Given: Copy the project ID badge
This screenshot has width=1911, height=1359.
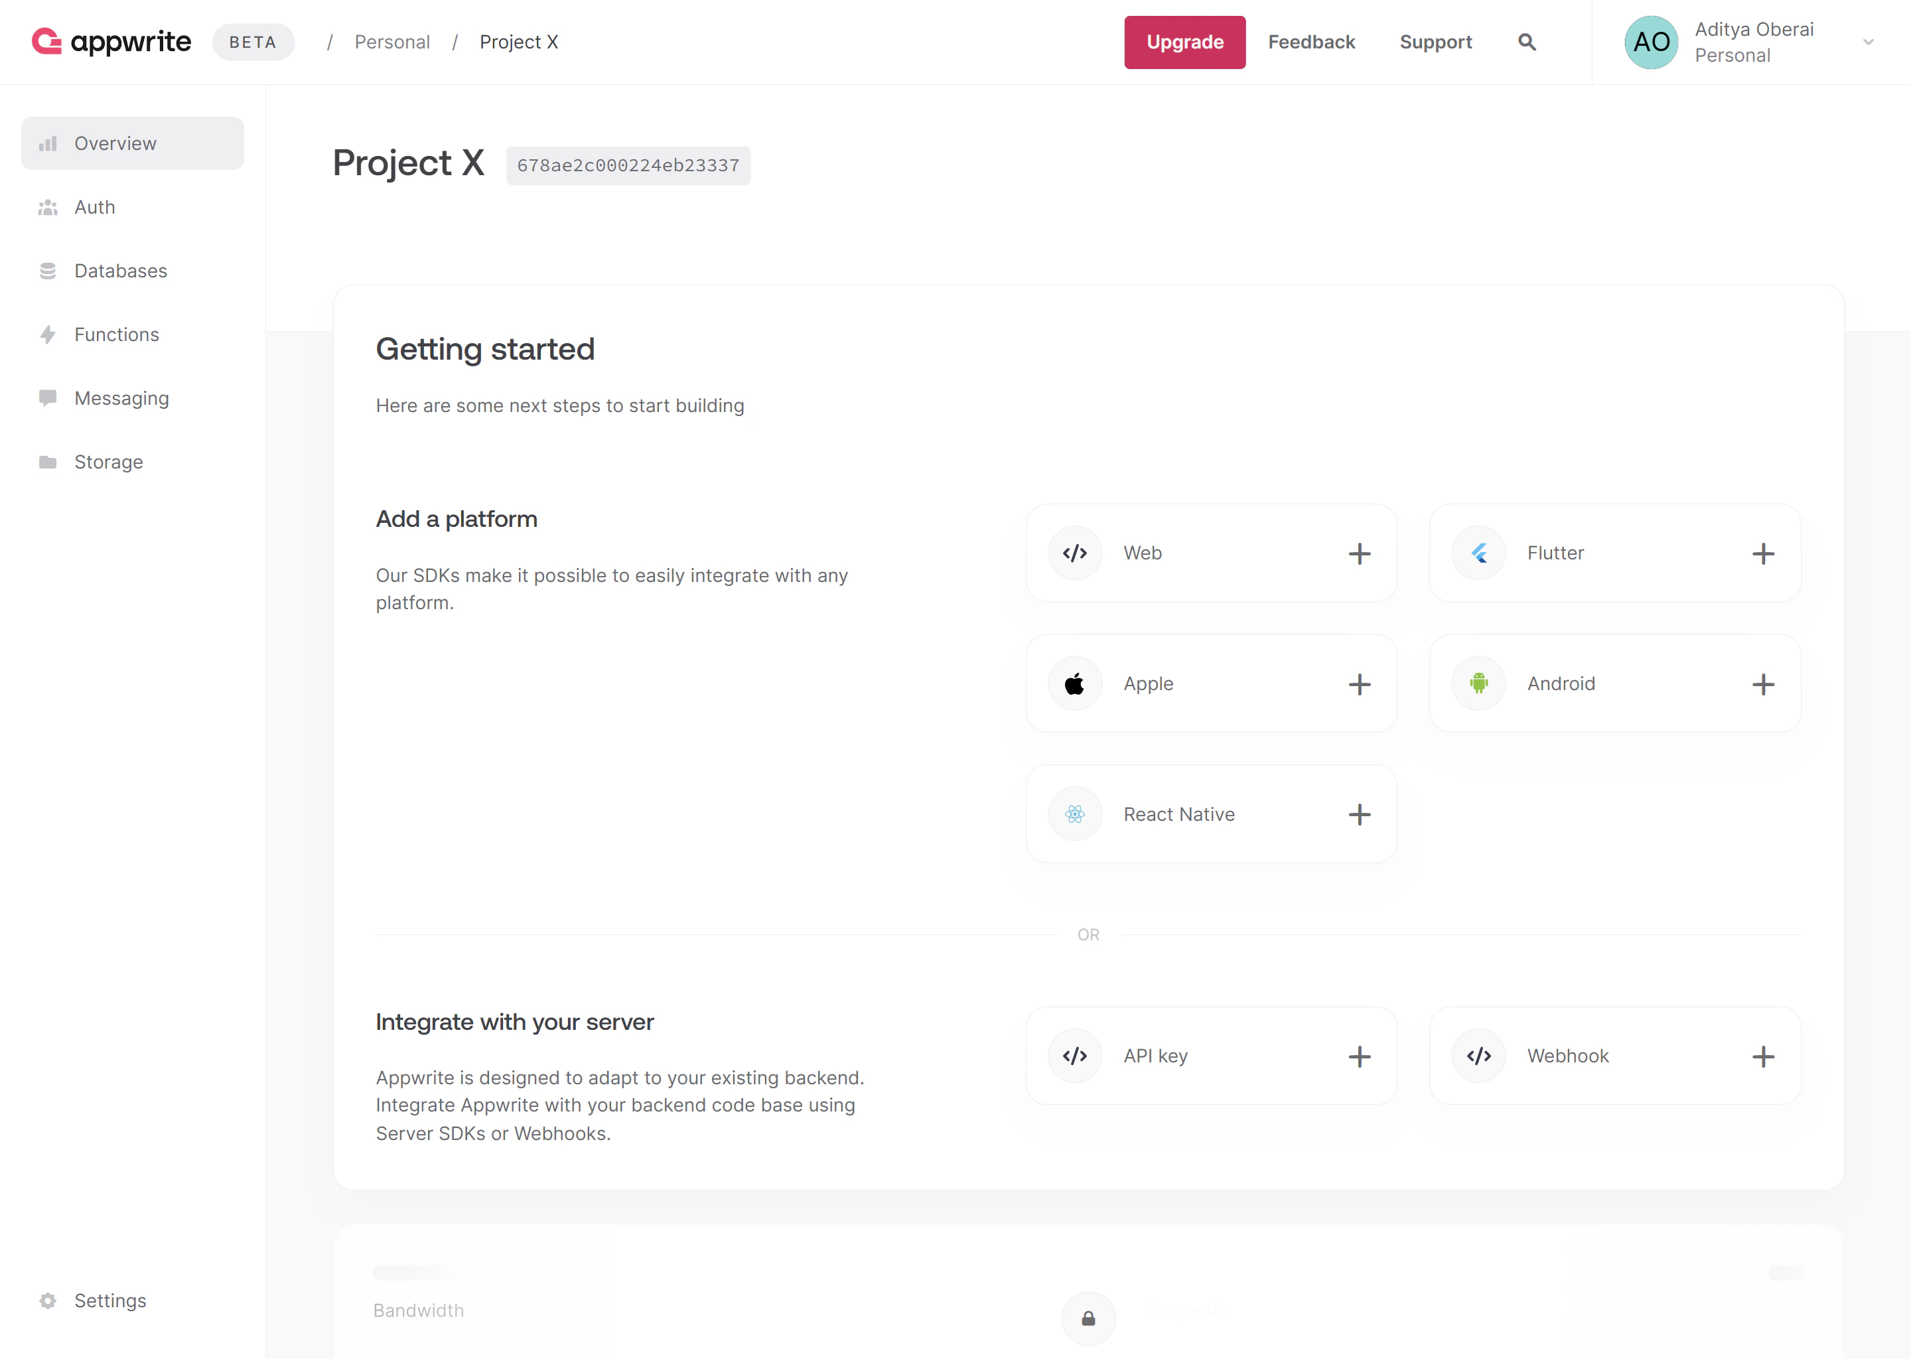Looking at the screenshot, I should click(x=628, y=165).
